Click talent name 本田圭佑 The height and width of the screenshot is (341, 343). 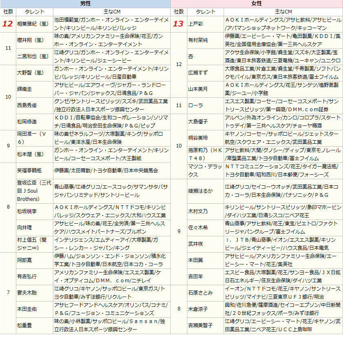(27, 309)
